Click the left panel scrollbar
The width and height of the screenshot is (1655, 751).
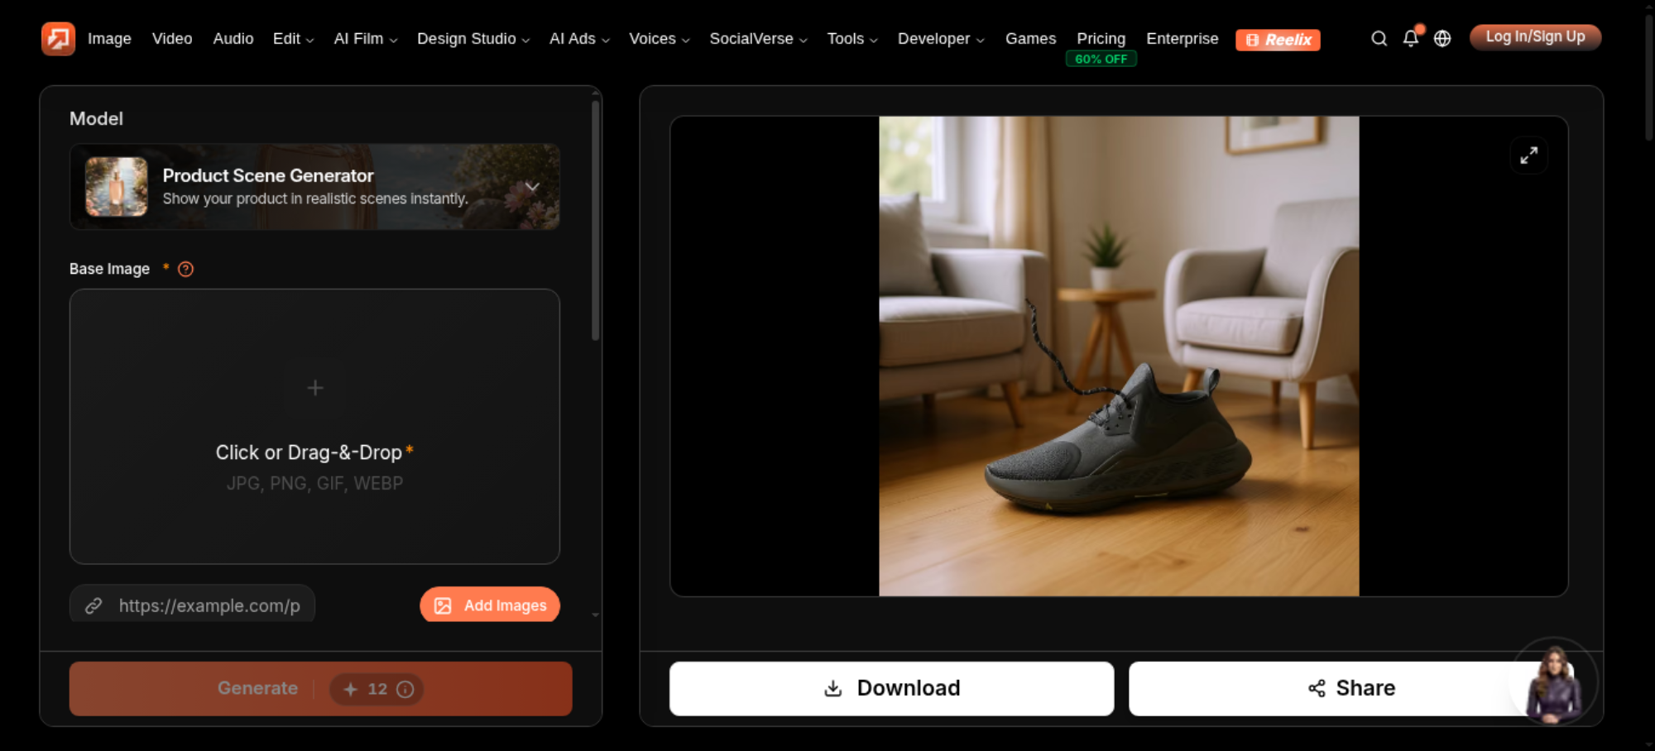pyautogui.click(x=595, y=221)
